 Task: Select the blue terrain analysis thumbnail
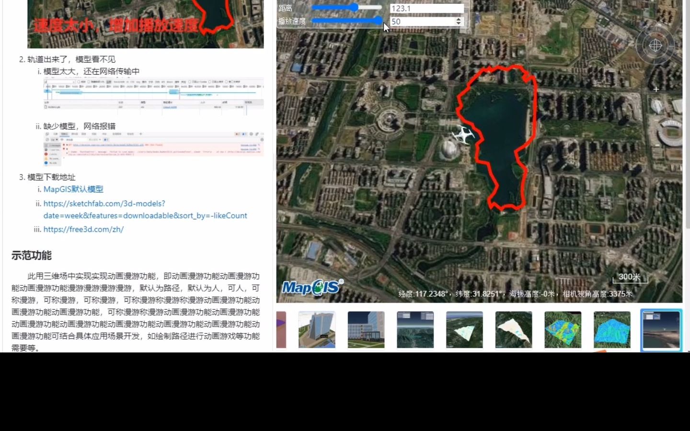612,329
